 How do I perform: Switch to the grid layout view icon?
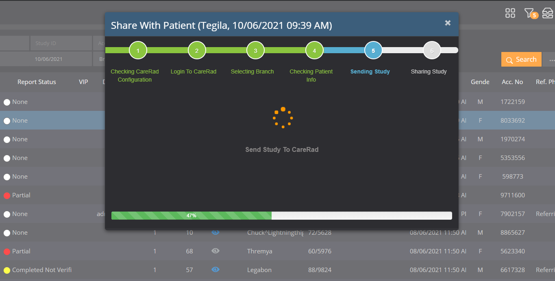tap(510, 13)
